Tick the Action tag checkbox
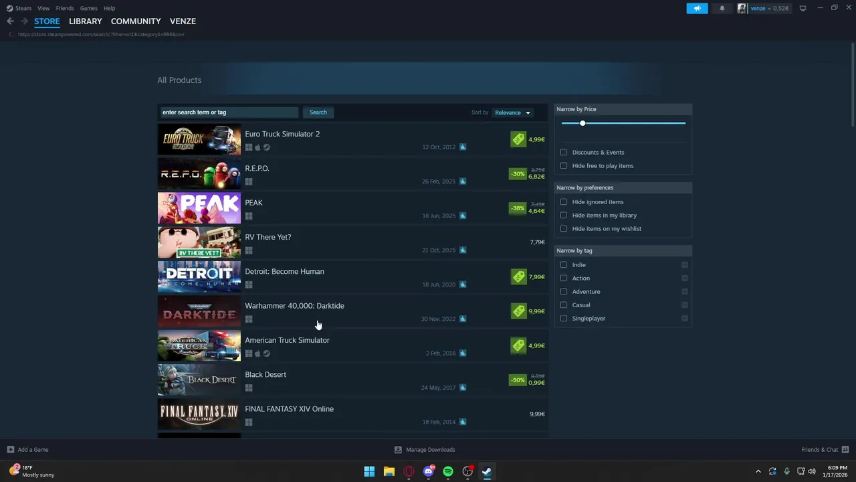 [x=564, y=278]
